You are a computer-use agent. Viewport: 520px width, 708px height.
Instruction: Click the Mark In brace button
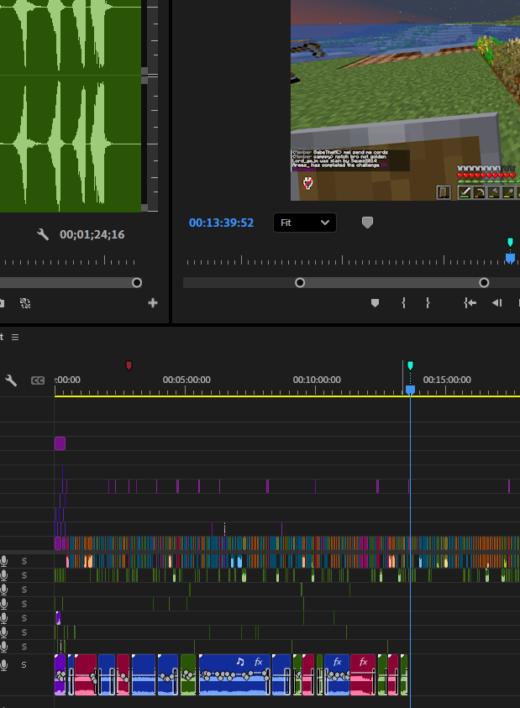pyautogui.click(x=403, y=303)
